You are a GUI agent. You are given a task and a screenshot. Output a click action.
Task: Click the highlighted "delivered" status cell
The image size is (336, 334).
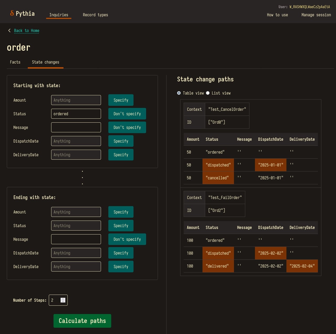pos(218,266)
